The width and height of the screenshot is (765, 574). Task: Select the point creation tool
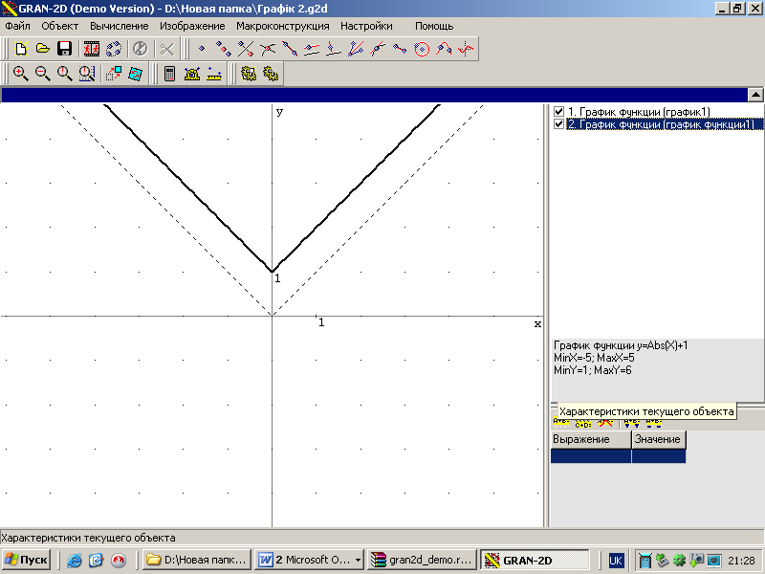pos(201,49)
